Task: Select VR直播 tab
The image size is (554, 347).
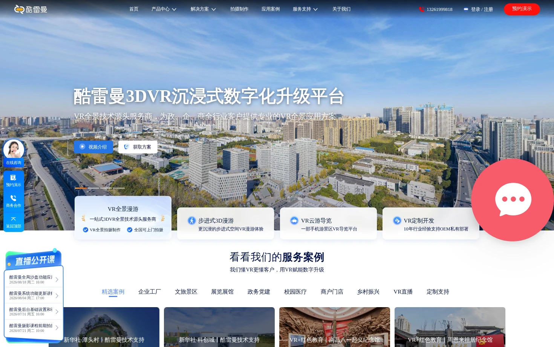Action: 403,292
